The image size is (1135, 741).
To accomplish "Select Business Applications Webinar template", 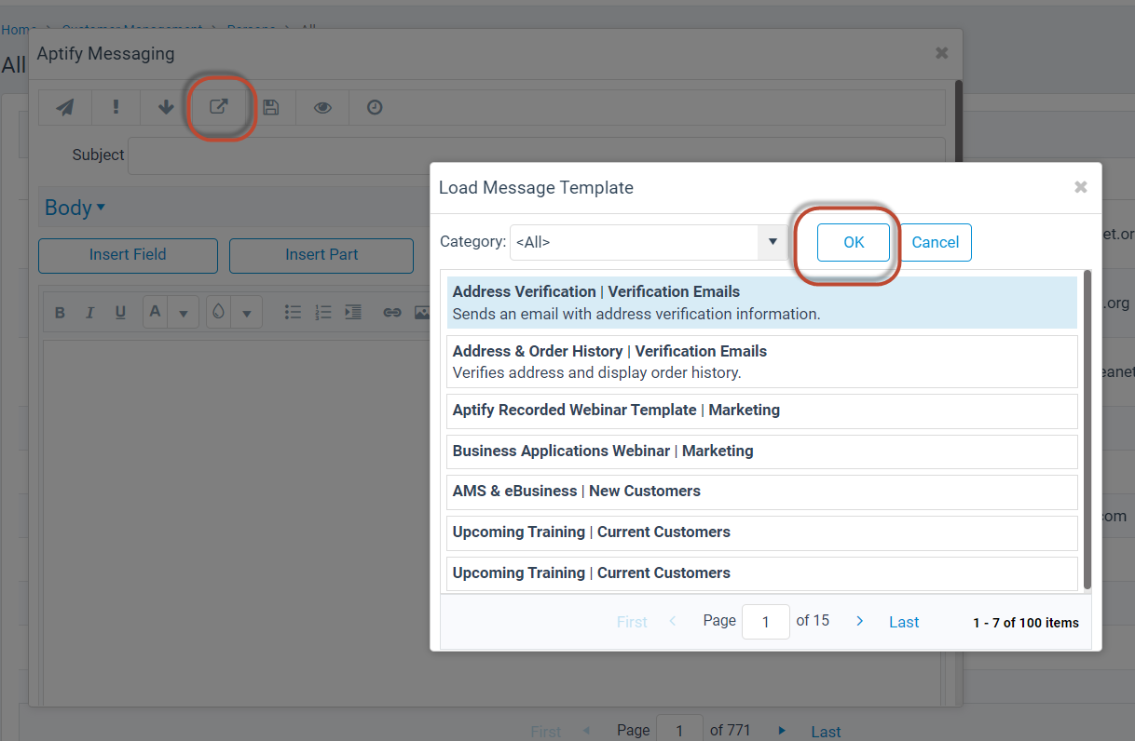I will click(x=762, y=451).
